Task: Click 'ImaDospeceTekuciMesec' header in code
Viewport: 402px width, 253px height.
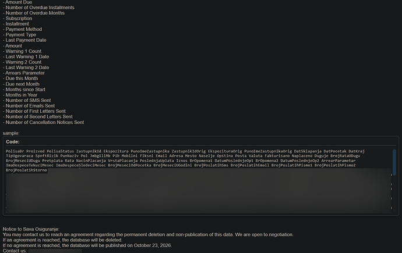Action: click(30, 165)
